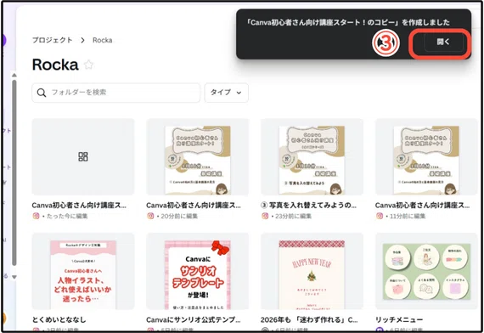The height and width of the screenshot is (333, 484).
Task: Open the design thumbnail edited 11分前
Action: tap(426, 156)
